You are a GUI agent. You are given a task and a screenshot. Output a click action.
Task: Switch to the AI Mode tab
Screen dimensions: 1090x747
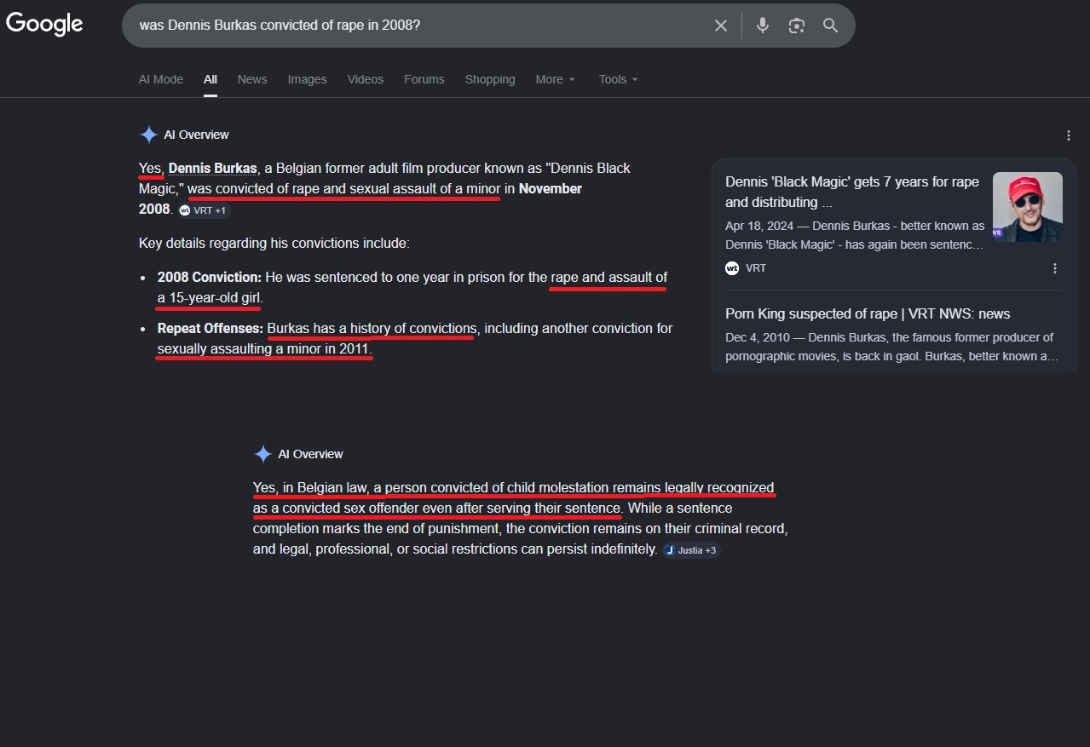(161, 79)
